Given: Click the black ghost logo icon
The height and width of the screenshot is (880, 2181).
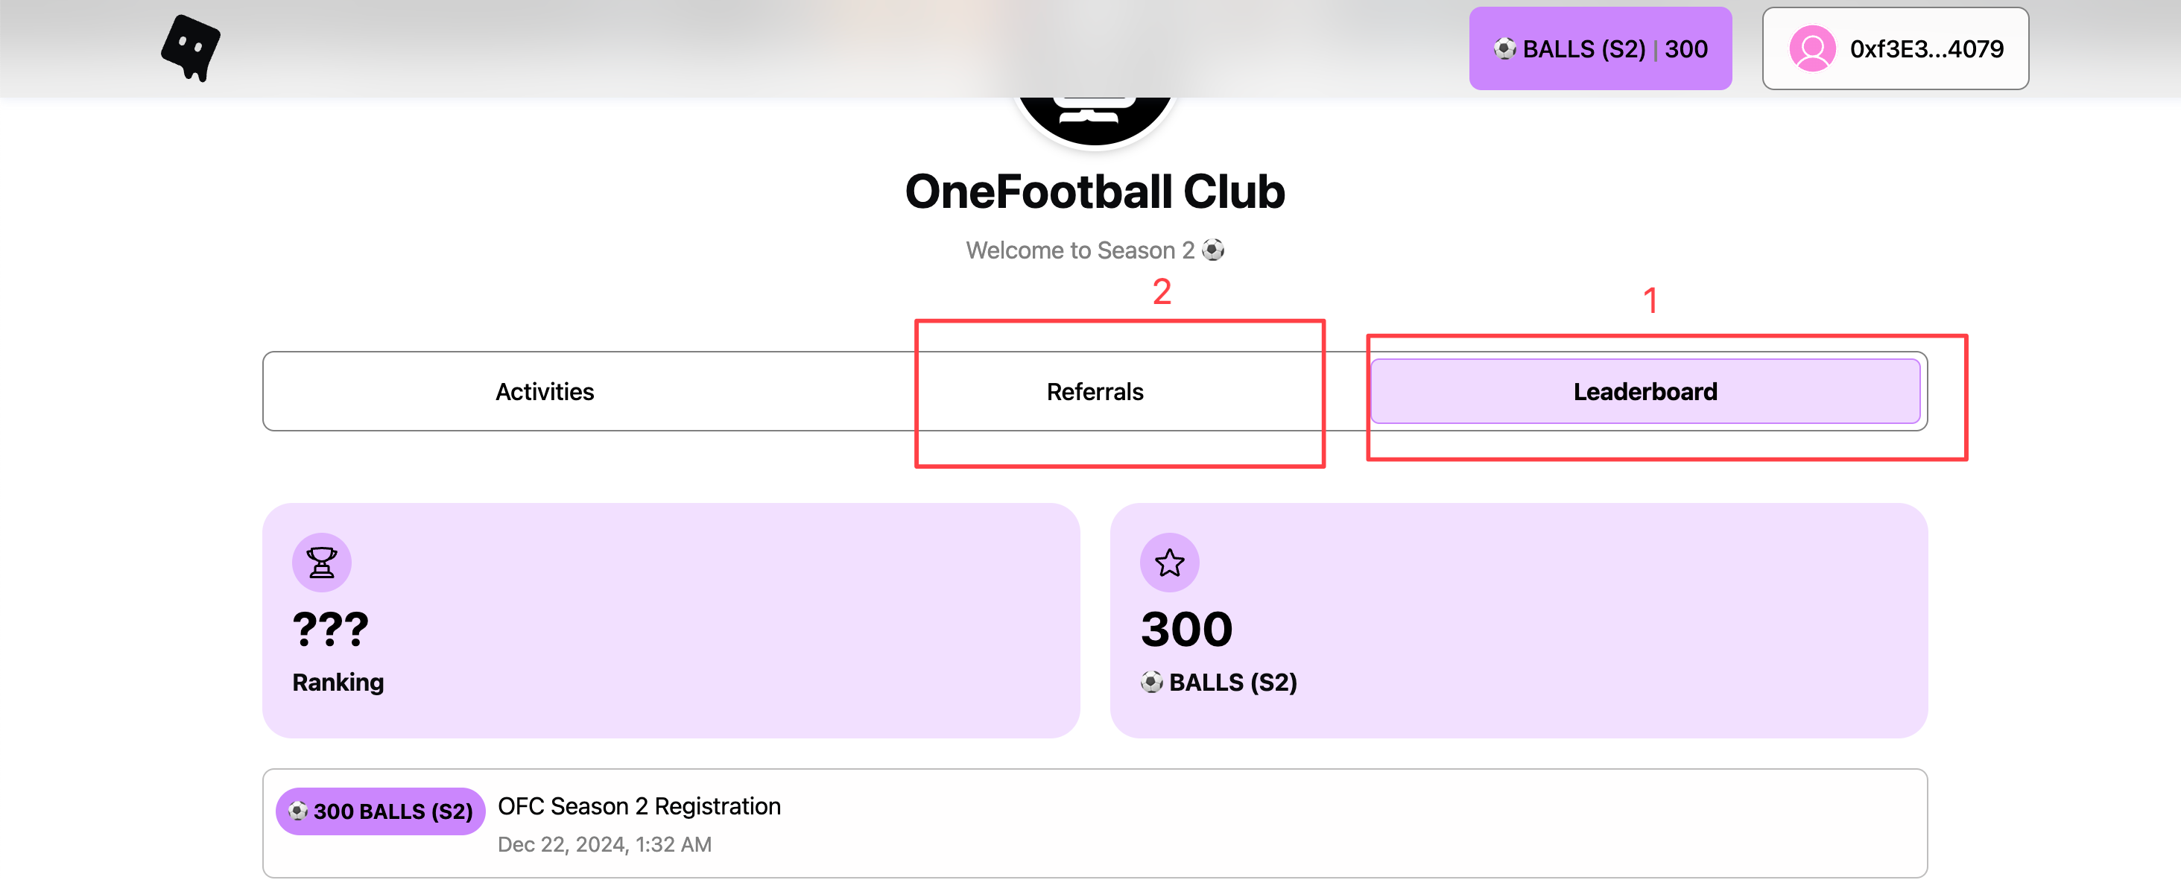Looking at the screenshot, I should [191, 48].
